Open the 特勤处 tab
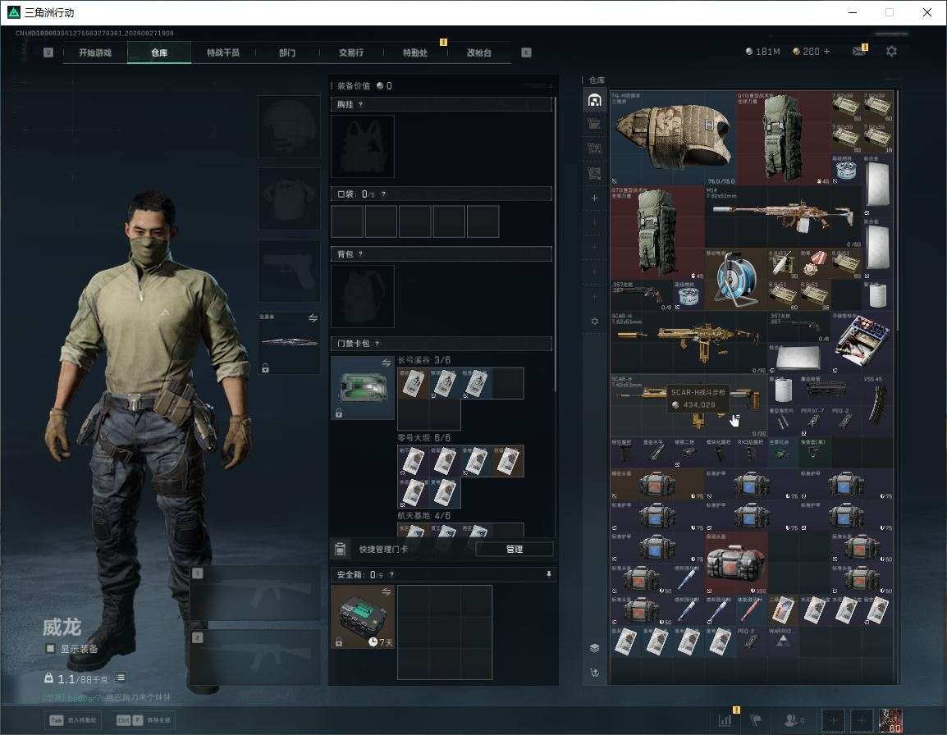Image resolution: width=947 pixels, height=735 pixels. click(415, 52)
